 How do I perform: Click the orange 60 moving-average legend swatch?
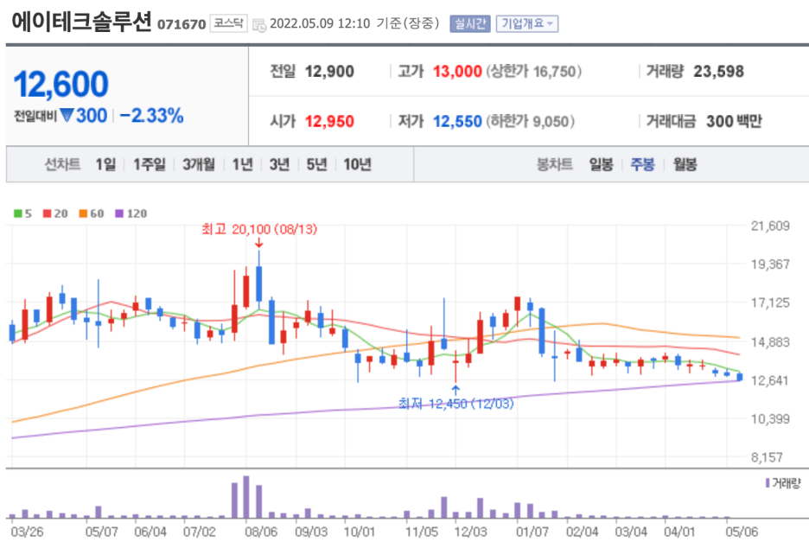click(83, 213)
